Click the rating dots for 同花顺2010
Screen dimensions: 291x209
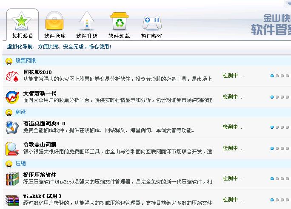pos(280,76)
